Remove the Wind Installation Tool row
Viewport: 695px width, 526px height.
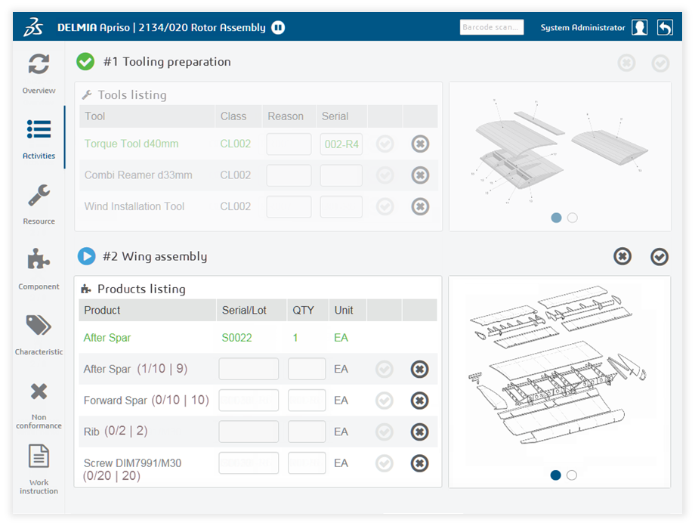(420, 206)
